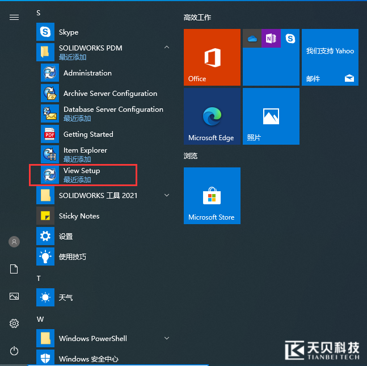Select the Windows PowerShell label
The width and height of the screenshot is (367, 366).
click(93, 338)
